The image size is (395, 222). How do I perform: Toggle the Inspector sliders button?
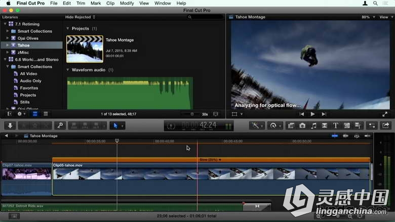click(x=372, y=125)
